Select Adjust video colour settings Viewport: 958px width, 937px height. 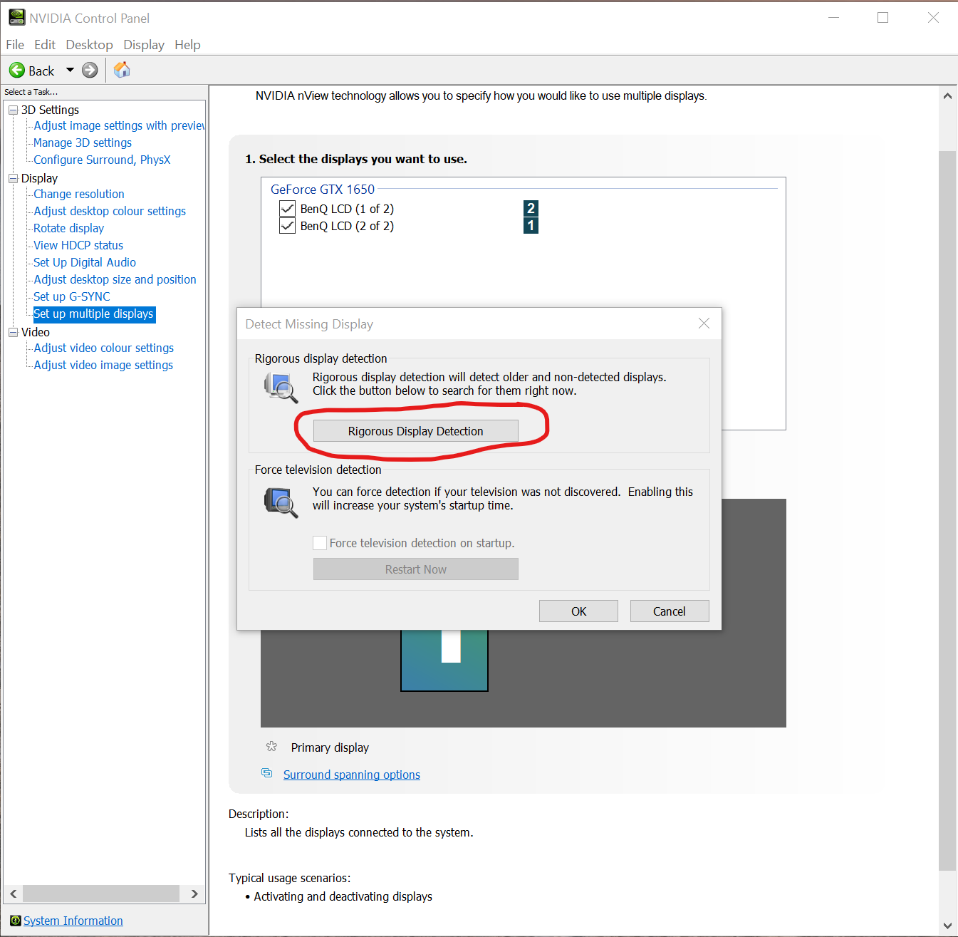coord(104,348)
